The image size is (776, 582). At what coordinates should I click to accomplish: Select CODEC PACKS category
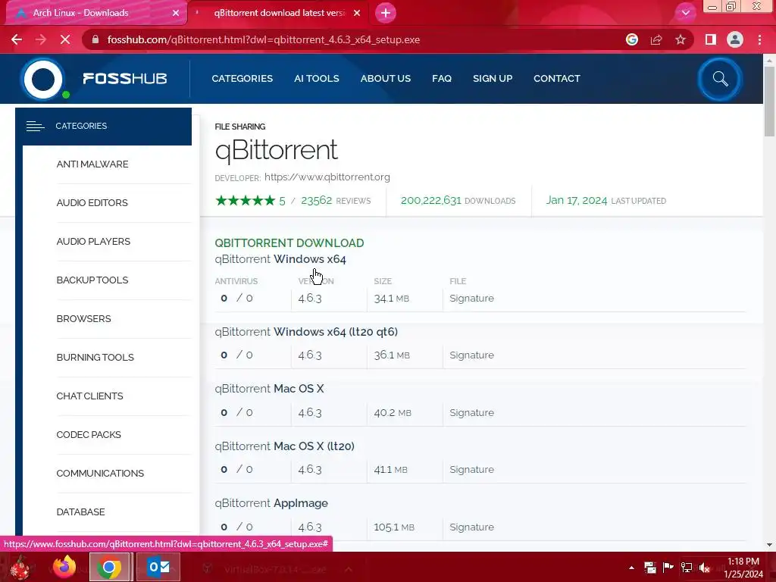point(89,434)
